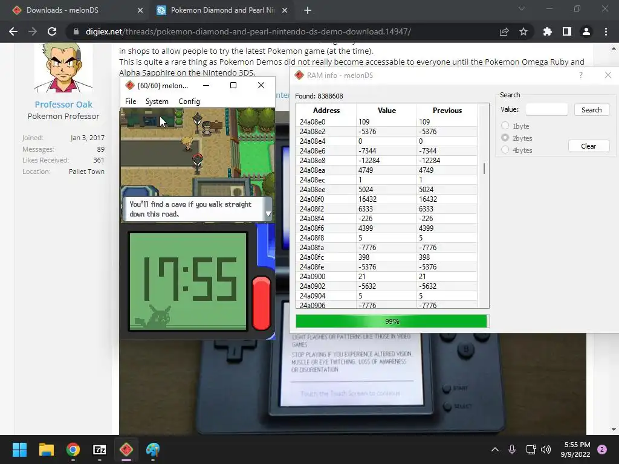Image resolution: width=619 pixels, height=464 pixels.
Task: Open the volume tray icon
Action: (x=546, y=449)
